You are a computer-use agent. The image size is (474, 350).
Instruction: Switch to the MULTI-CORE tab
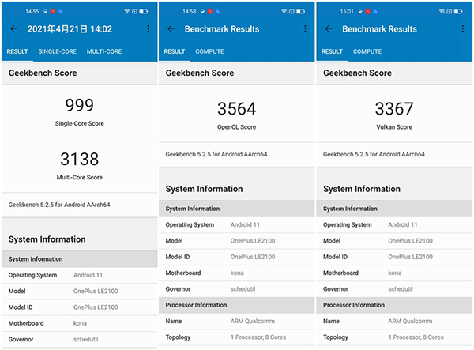tap(104, 52)
